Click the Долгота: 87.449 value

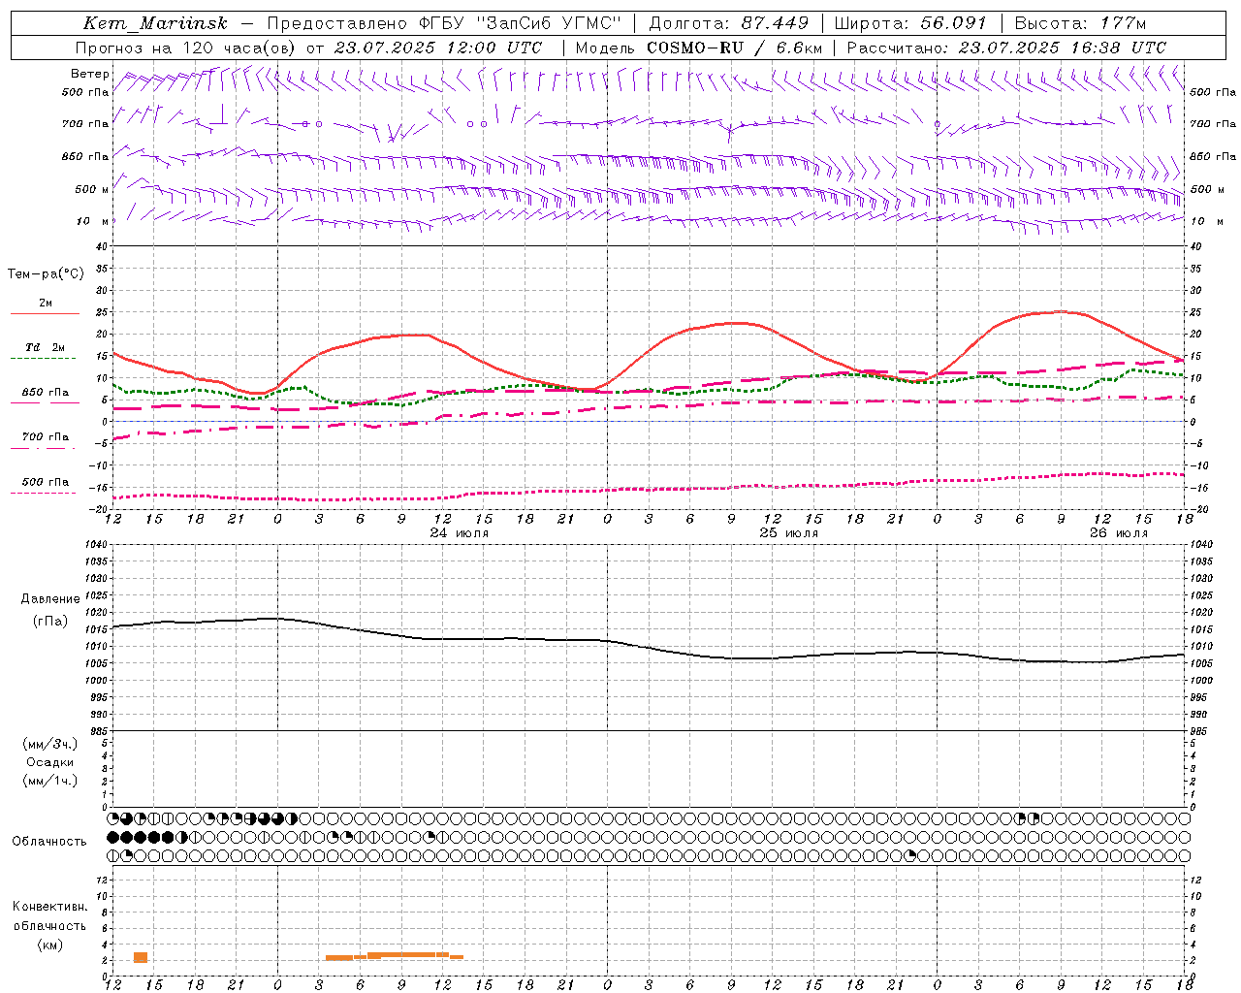729,23
